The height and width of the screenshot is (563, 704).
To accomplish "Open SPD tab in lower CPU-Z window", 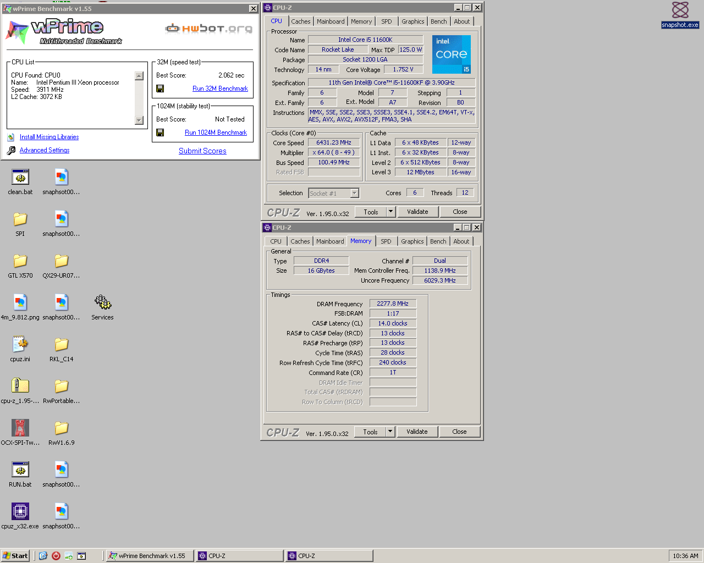I will pos(386,241).
